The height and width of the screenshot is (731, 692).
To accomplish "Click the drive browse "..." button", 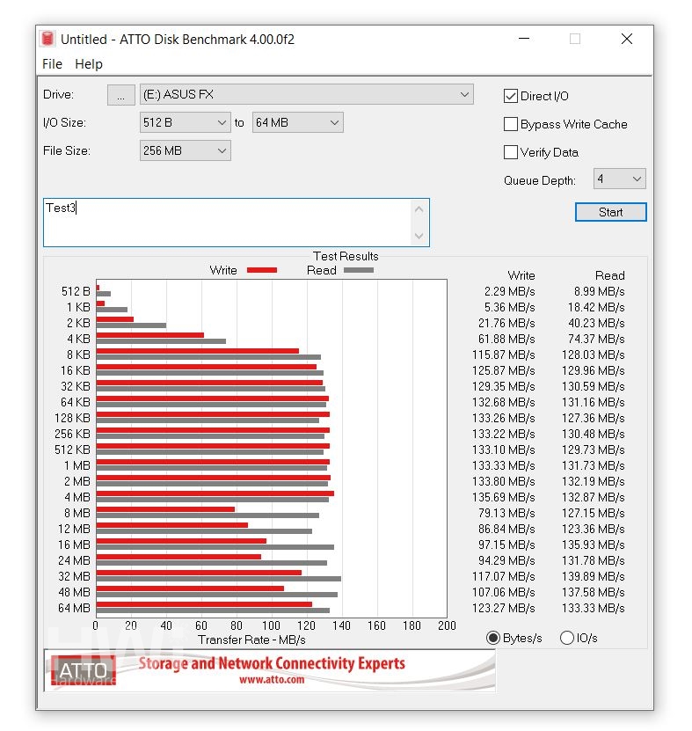I will click(x=120, y=95).
